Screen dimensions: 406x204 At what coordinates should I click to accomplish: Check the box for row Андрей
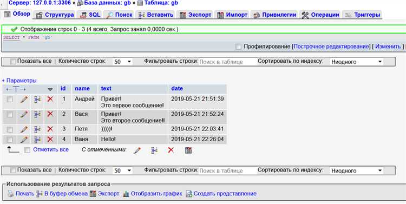[x=10, y=100]
